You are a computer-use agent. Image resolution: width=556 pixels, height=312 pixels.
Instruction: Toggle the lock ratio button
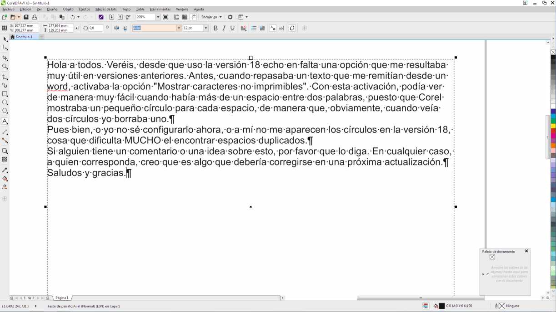tap(76, 28)
